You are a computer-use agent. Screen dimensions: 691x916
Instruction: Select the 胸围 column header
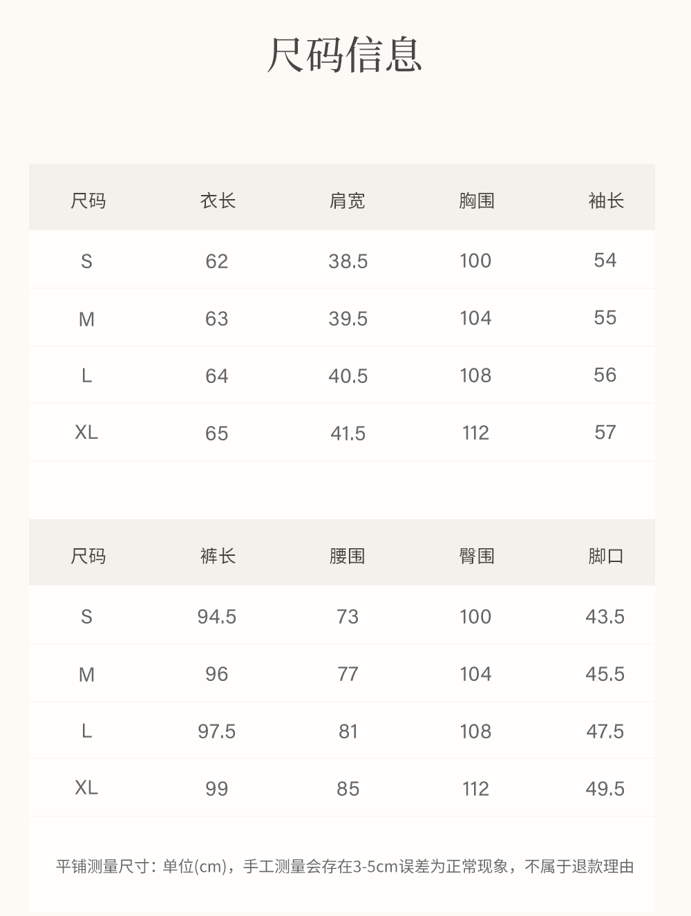point(476,201)
